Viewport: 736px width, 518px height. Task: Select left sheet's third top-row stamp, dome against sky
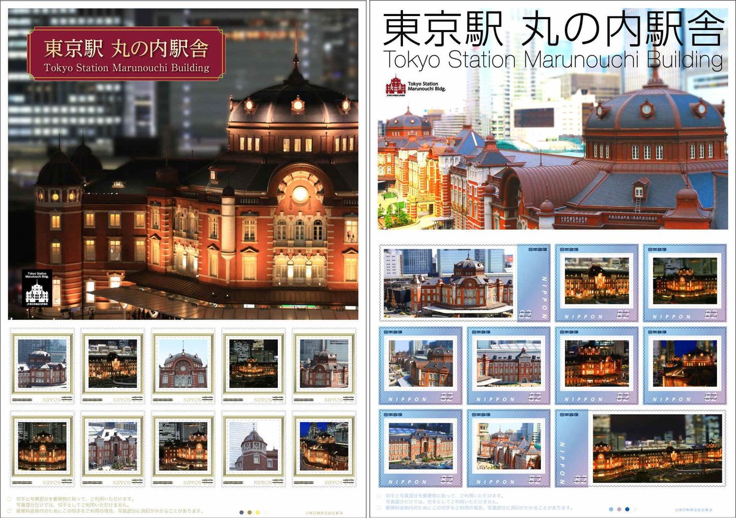(183, 367)
